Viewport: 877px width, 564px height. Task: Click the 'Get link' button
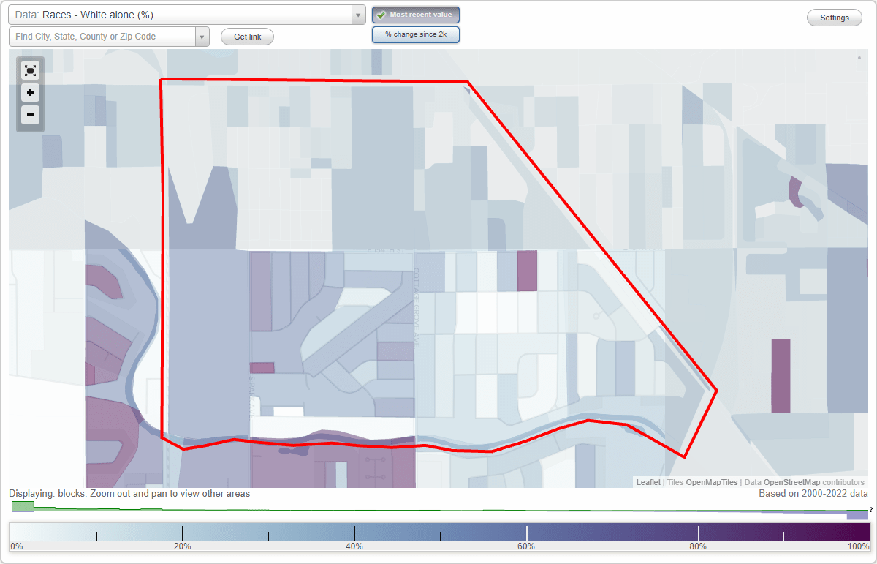(247, 37)
